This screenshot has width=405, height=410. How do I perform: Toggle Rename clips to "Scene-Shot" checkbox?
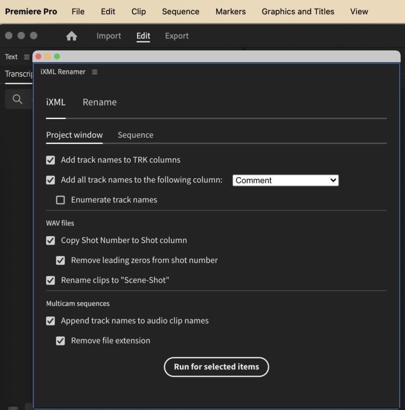click(50, 280)
